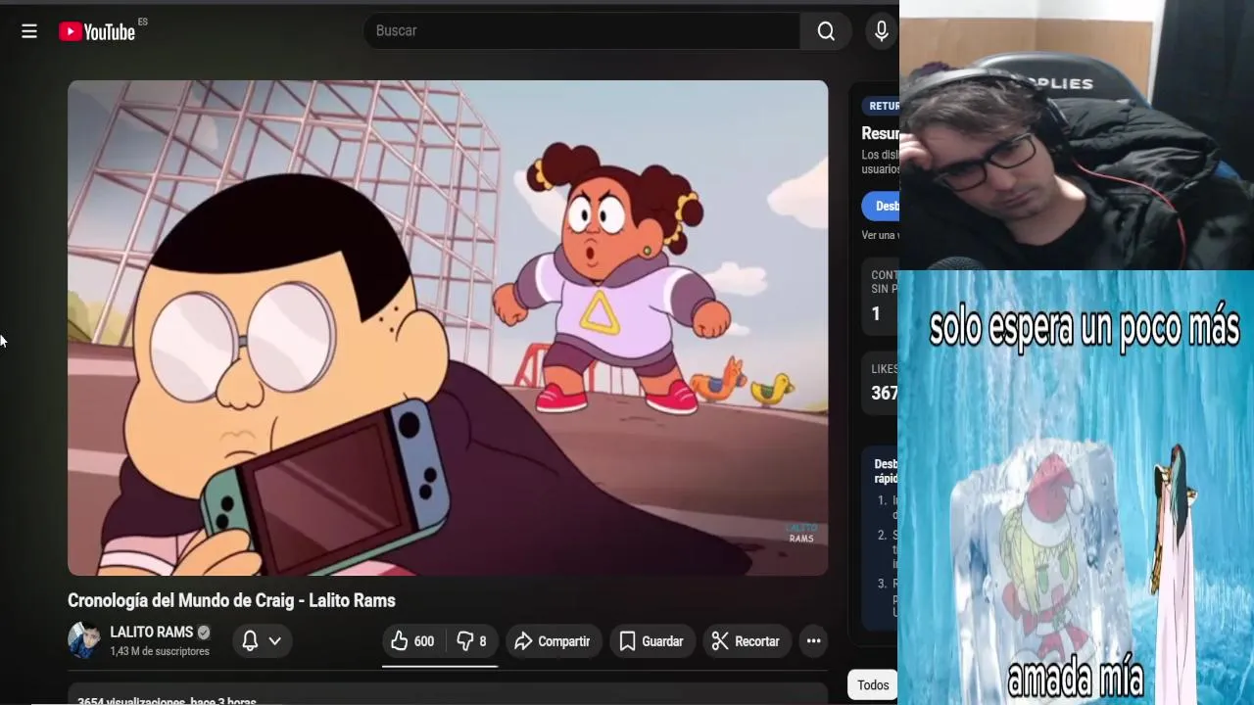The width and height of the screenshot is (1254, 705).
Task: Click the 1,43 M de suscriptores text
Action: 160,651
